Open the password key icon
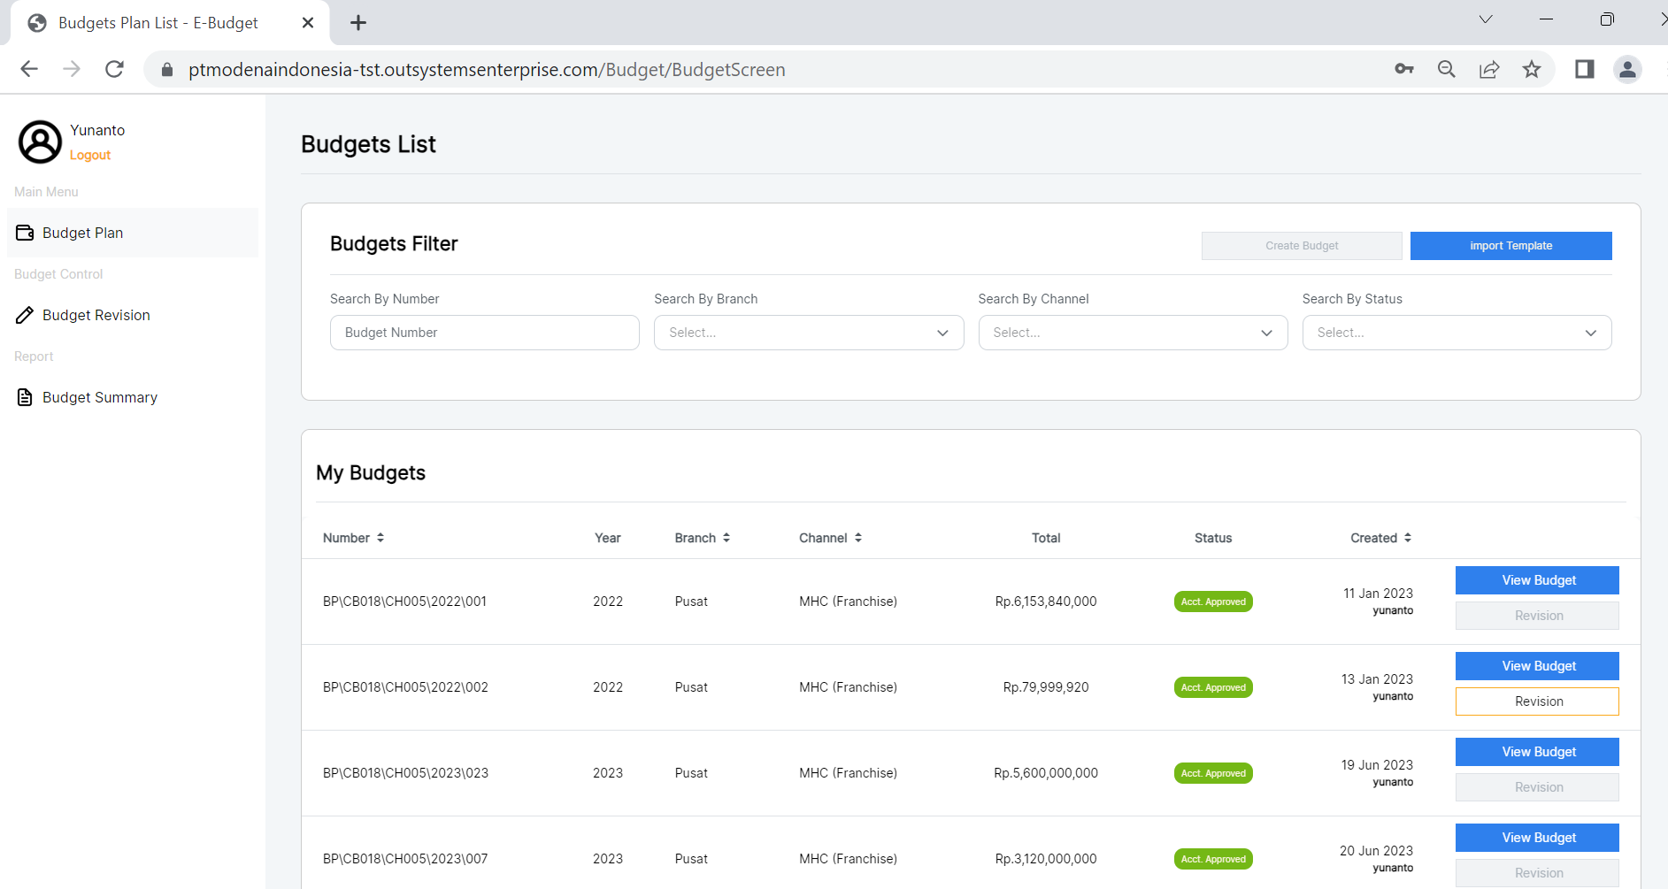Screen dimensions: 1668x889 coord(1404,69)
